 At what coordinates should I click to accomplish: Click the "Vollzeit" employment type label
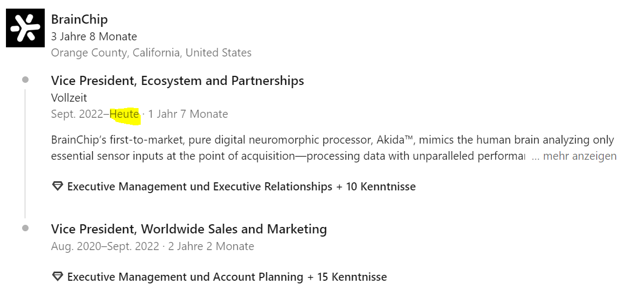pos(69,98)
